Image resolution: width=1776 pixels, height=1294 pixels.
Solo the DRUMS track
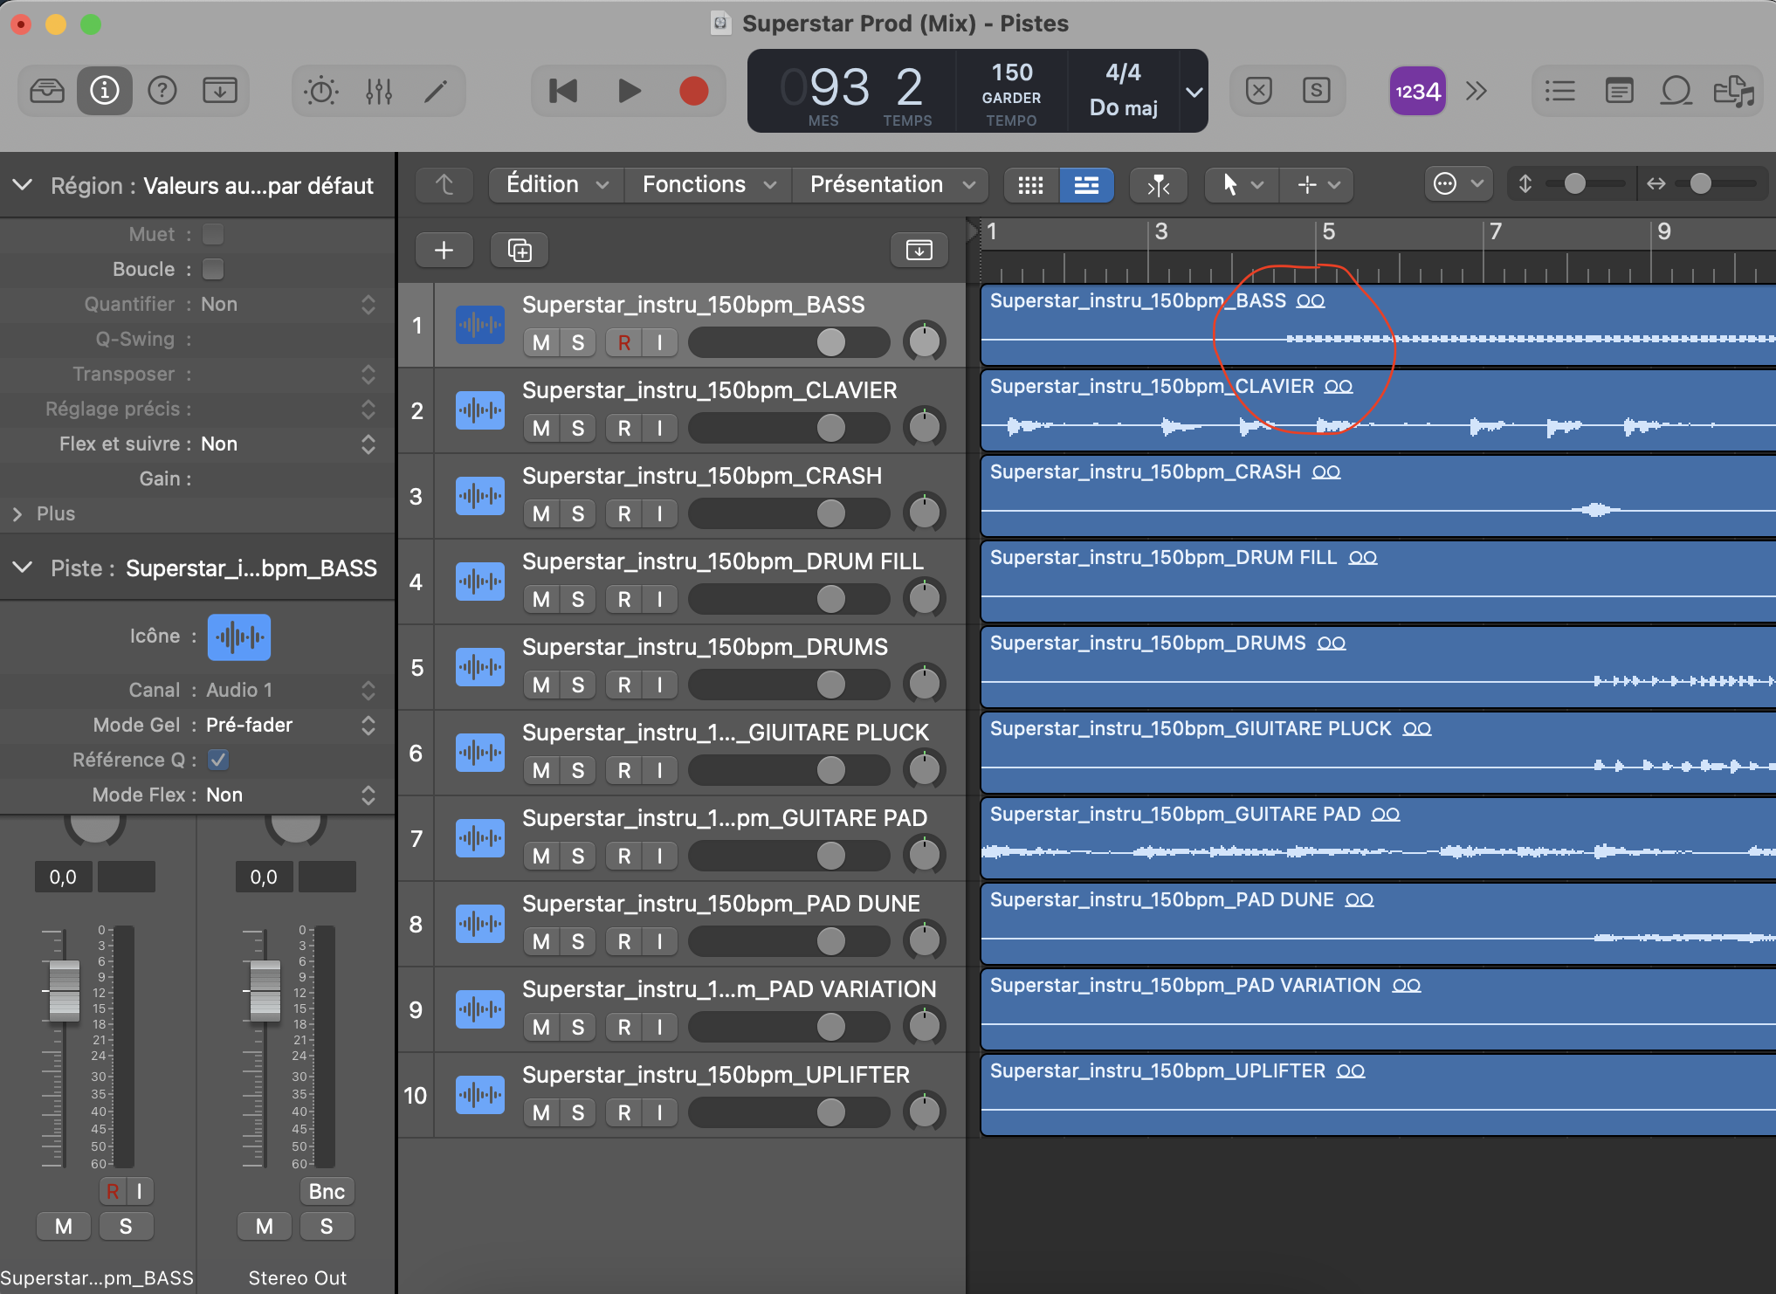[577, 685]
